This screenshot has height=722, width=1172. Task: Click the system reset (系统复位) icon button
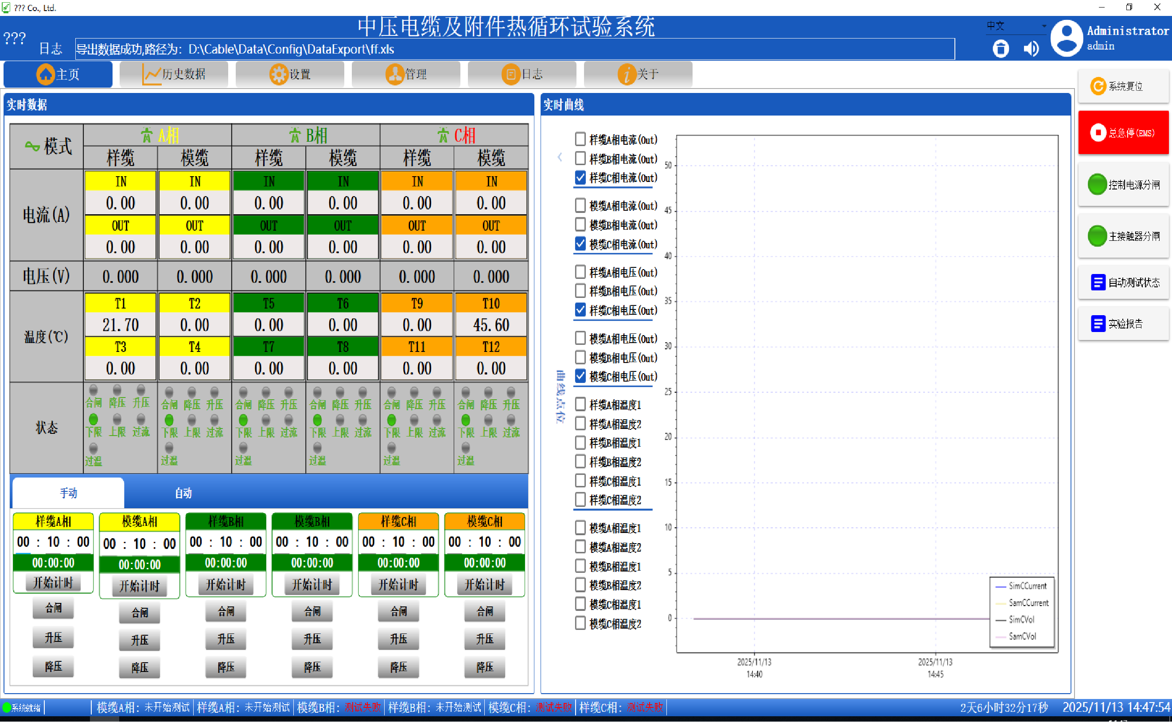coord(1098,86)
